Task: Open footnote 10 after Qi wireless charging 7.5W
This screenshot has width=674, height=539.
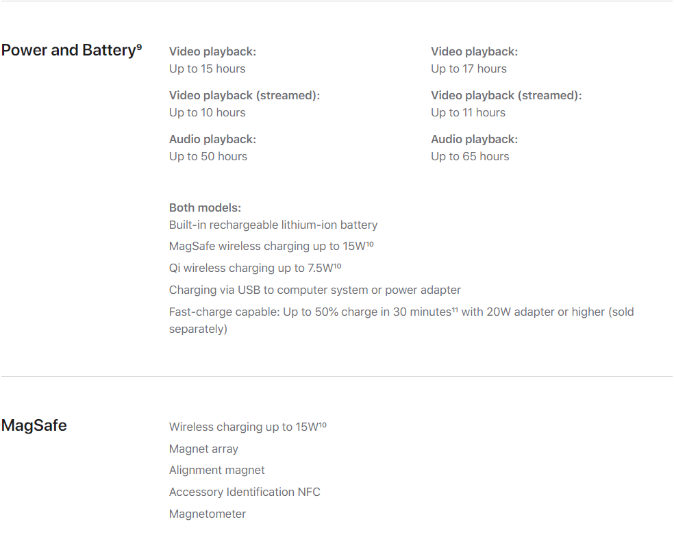Action: (x=338, y=266)
